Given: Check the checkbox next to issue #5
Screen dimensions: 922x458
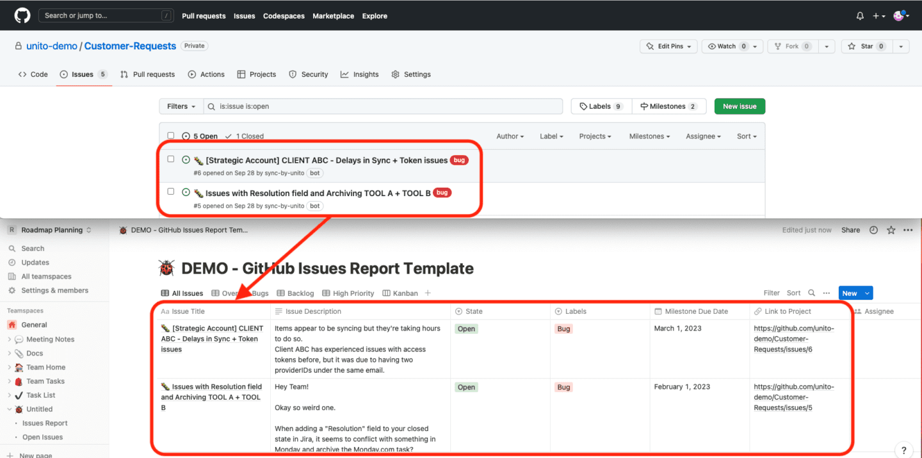Looking at the screenshot, I should (170, 192).
